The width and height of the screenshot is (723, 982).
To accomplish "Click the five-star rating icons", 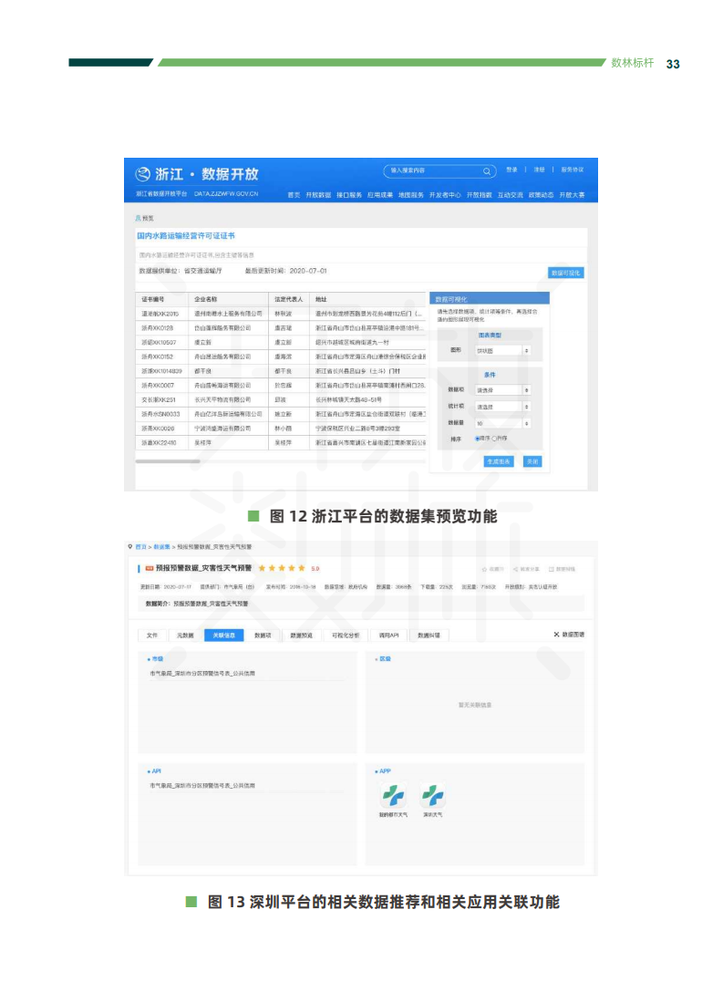I will pyautogui.click(x=282, y=567).
